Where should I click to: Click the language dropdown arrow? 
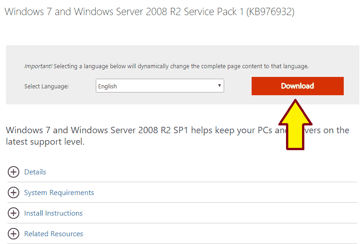click(219, 86)
